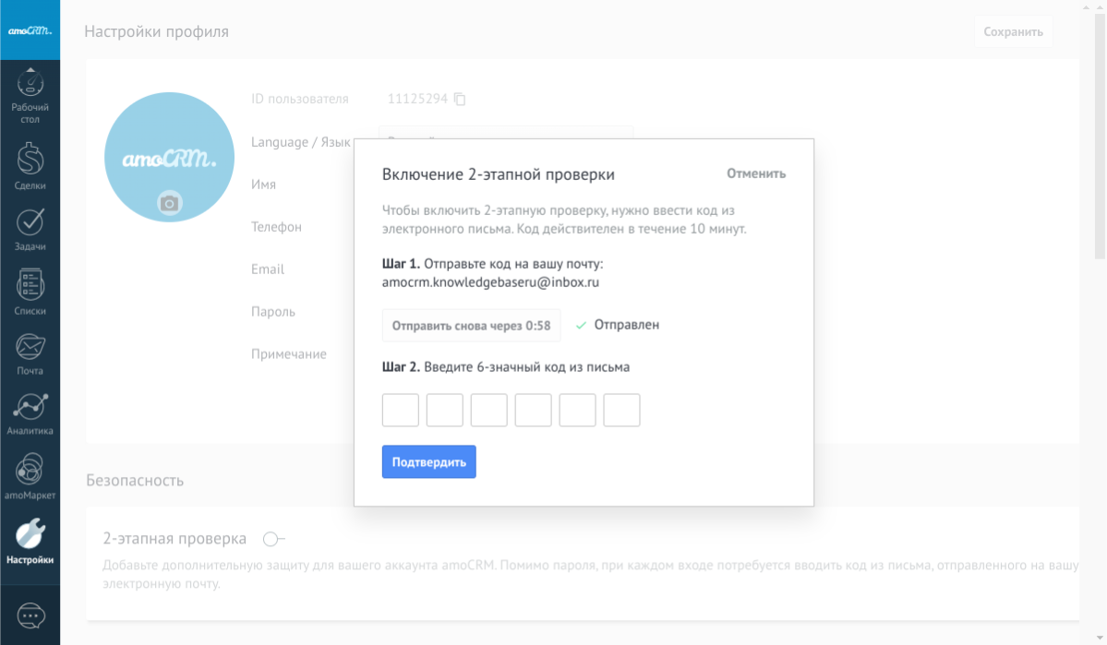
Task: Click the page vertical scrollbar
Action: pyautogui.click(x=1100, y=138)
